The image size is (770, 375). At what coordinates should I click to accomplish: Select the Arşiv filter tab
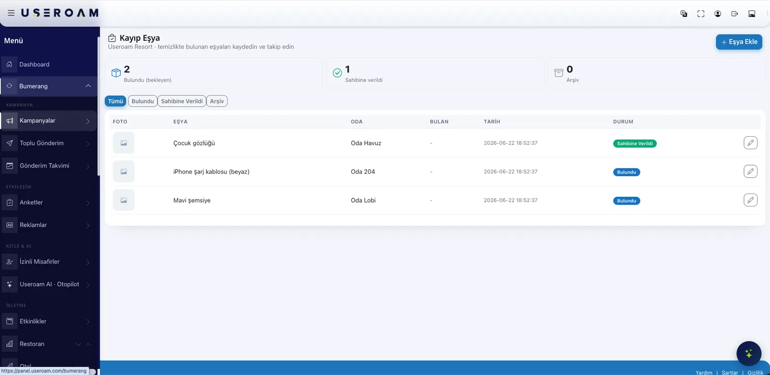(217, 101)
